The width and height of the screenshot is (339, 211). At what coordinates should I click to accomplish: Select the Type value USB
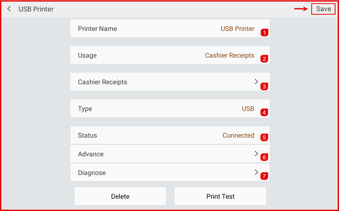tap(248, 109)
